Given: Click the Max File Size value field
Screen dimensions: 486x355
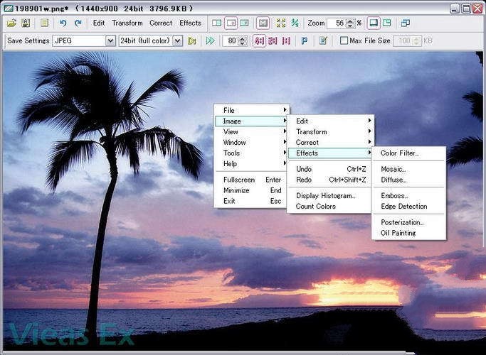Looking at the screenshot, I should click(x=404, y=40).
